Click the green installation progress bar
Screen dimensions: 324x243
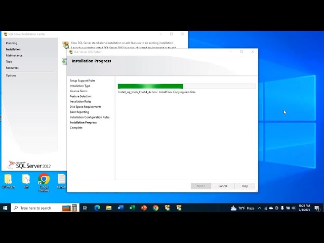[187, 86]
